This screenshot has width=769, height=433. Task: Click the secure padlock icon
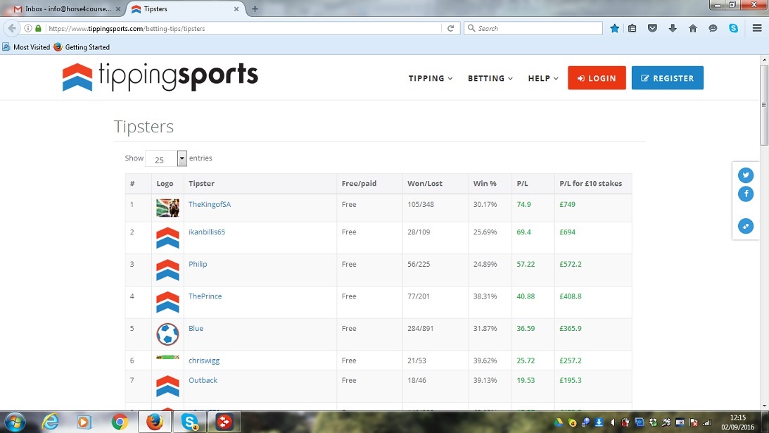pyautogui.click(x=38, y=28)
